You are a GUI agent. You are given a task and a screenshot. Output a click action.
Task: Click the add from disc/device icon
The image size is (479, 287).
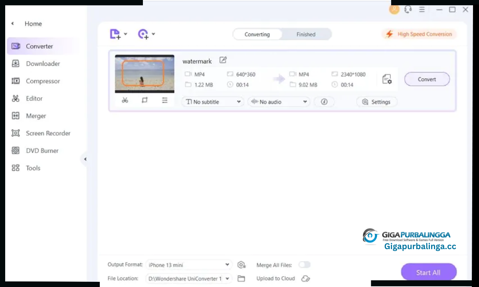click(x=143, y=34)
